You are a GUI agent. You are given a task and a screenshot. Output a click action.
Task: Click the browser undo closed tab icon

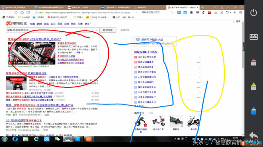click(x=227, y=12)
